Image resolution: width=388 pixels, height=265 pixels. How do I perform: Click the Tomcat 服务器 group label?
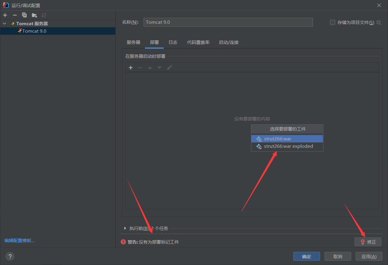click(x=32, y=23)
